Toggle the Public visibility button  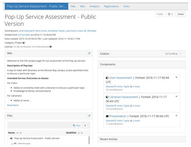160,14
